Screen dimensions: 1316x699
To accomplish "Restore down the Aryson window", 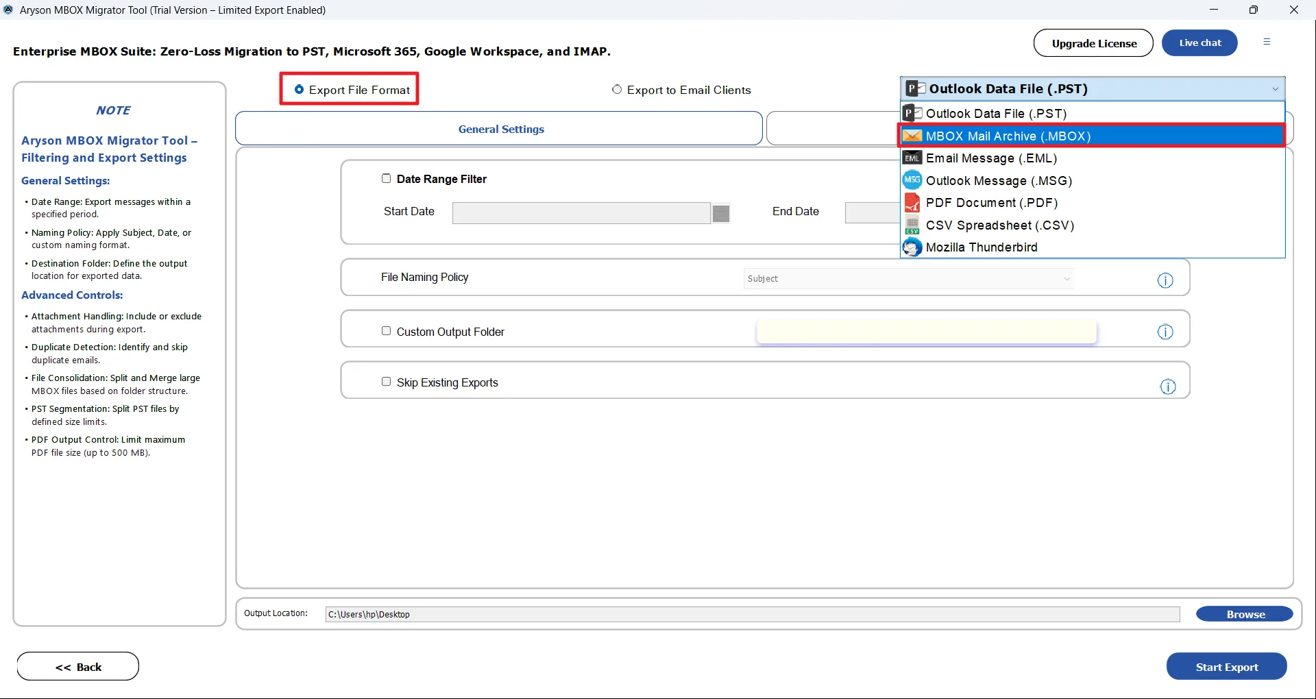I will pyautogui.click(x=1254, y=10).
